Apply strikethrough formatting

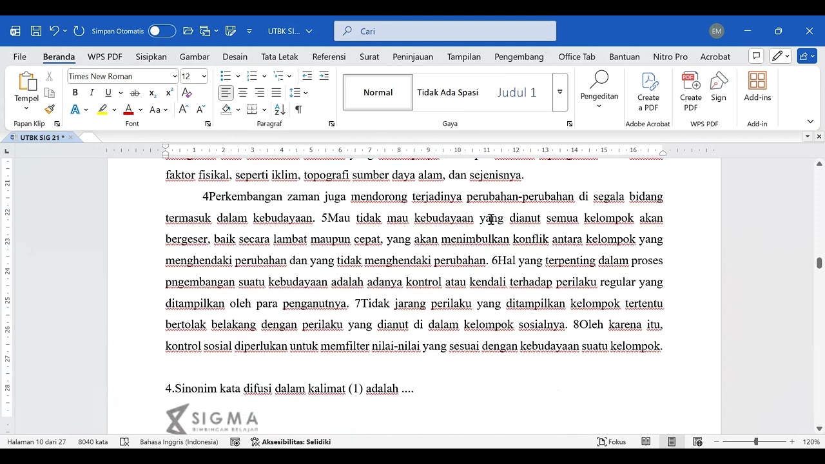135,93
